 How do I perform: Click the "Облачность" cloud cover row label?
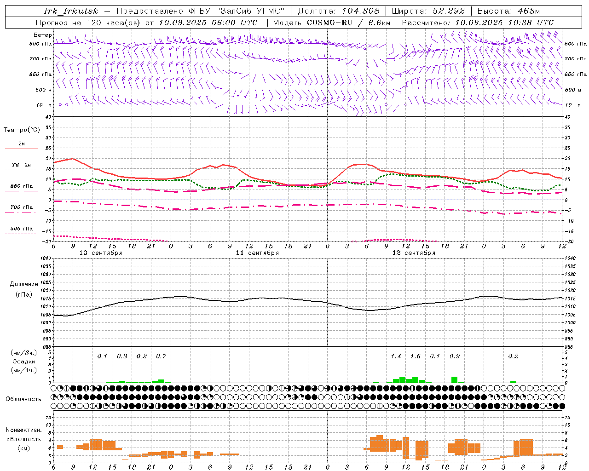point(23,399)
